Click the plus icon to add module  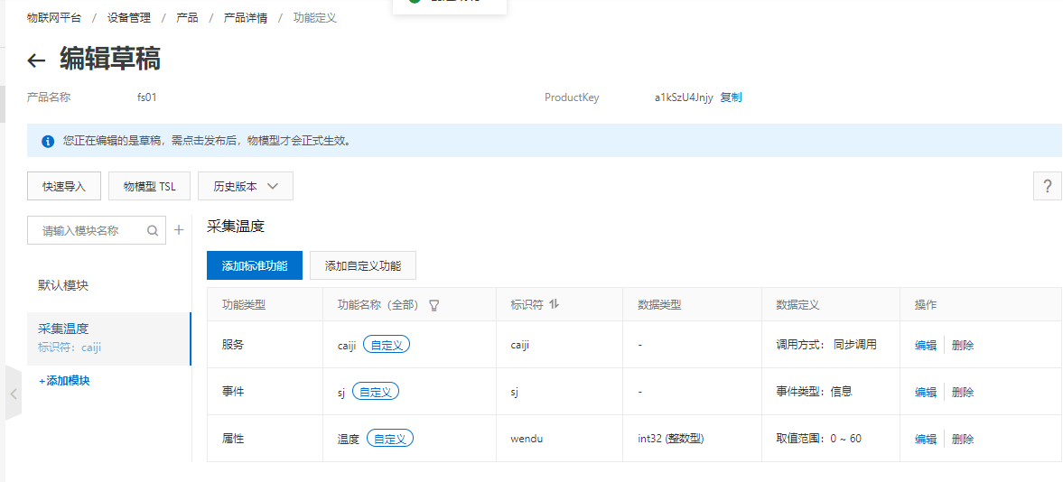(179, 230)
